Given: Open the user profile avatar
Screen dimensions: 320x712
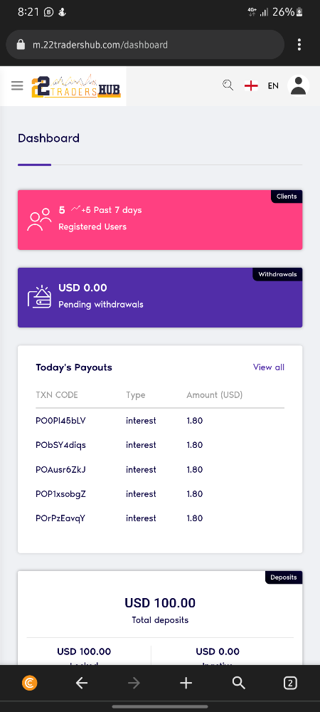Looking at the screenshot, I should click(x=298, y=85).
